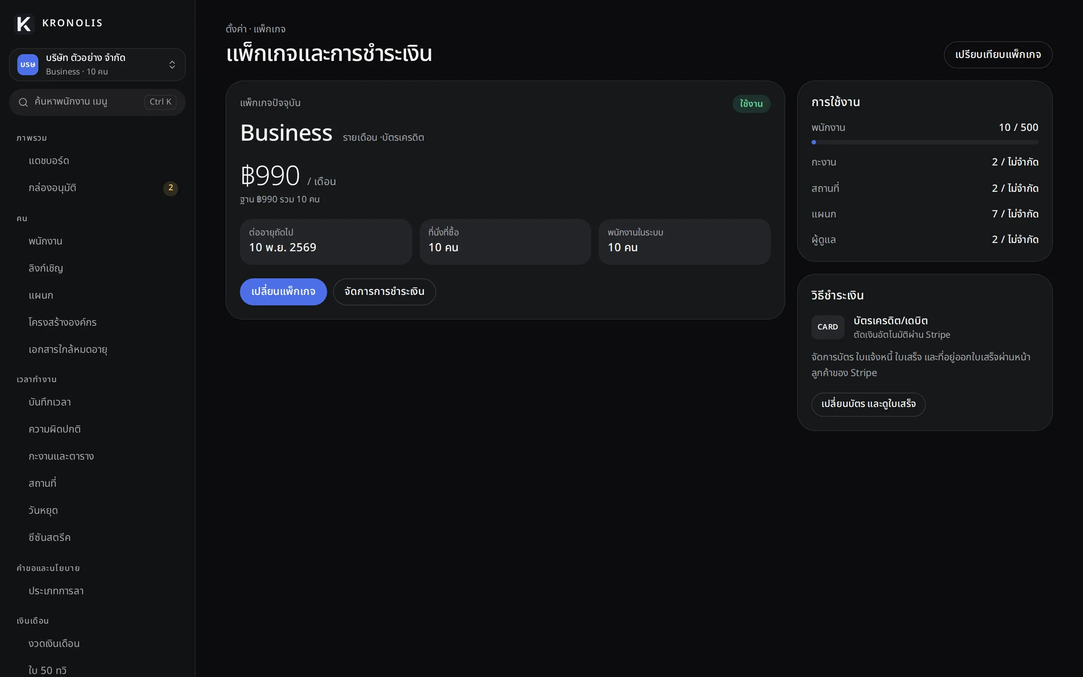This screenshot has height=677, width=1083.
Task: Expand the company switcher chevron
Action: [x=172, y=65]
